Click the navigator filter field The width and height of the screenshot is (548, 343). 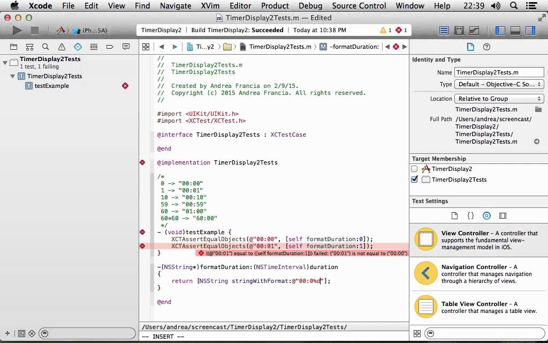(x=87, y=333)
